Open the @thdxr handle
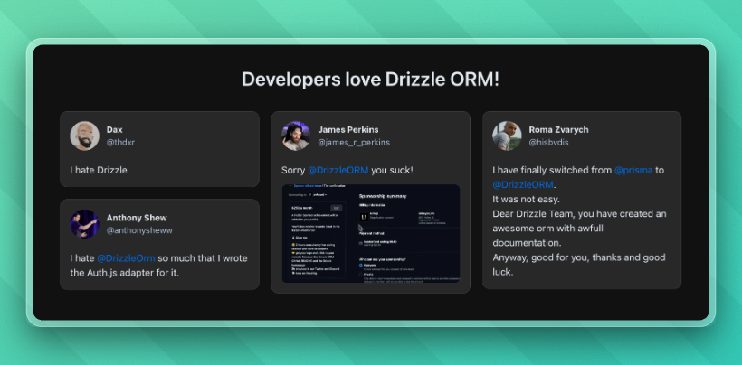742x365 pixels. pyautogui.click(x=120, y=143)
